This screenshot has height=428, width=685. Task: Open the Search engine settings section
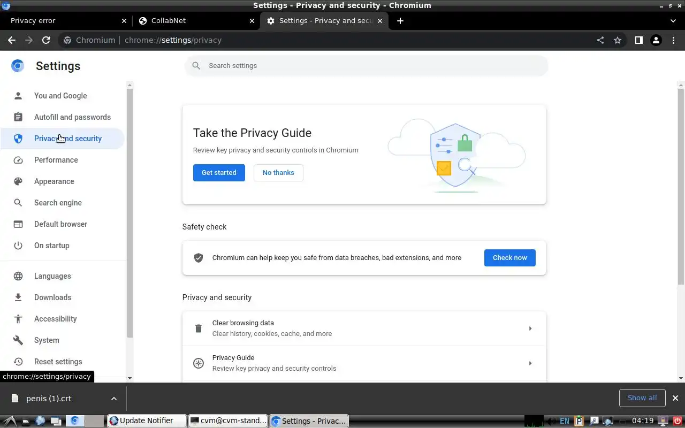[x=62, y=203]
